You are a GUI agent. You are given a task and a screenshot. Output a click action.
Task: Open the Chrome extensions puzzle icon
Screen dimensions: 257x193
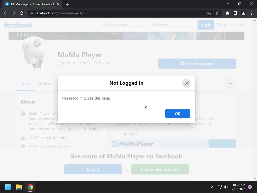pyautogui.click(x=227, y=13)
